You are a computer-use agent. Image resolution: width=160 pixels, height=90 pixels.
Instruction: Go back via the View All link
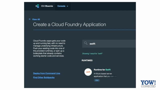pyautogui.click(x=36, y=19)
